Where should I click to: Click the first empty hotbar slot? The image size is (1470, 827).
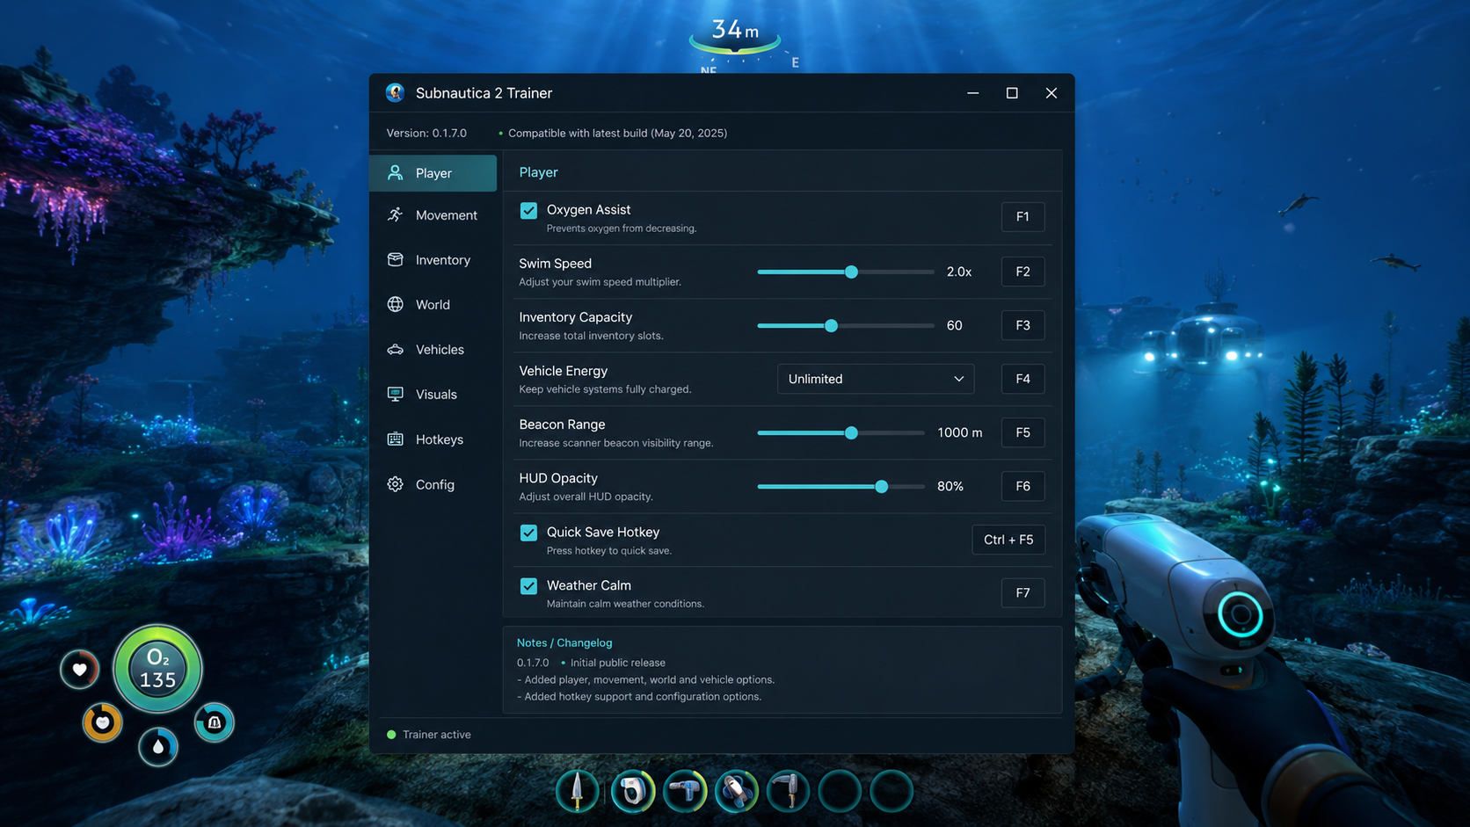point(841,791)
